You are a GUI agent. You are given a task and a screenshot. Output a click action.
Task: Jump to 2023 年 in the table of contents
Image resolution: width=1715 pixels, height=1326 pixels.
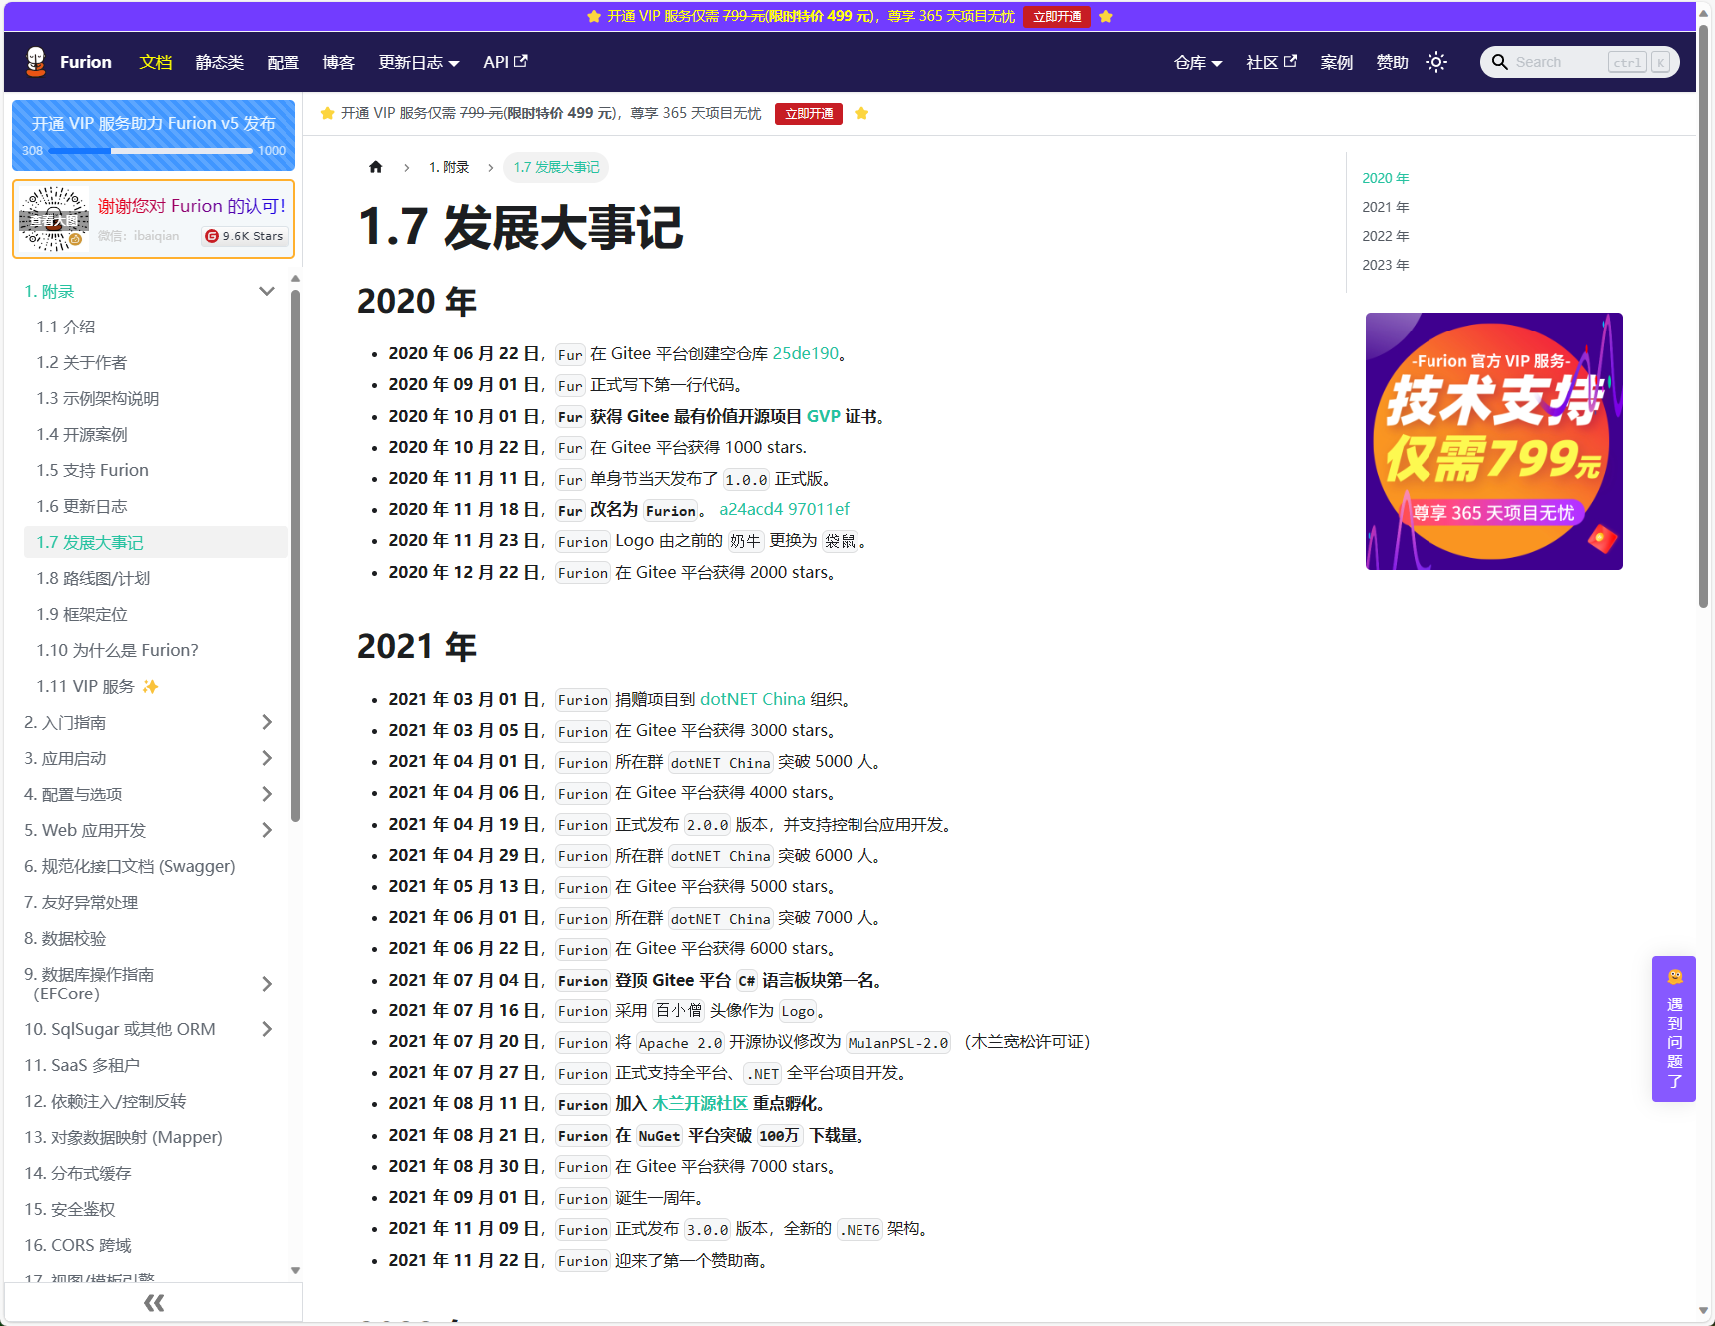click(1385, 265)
